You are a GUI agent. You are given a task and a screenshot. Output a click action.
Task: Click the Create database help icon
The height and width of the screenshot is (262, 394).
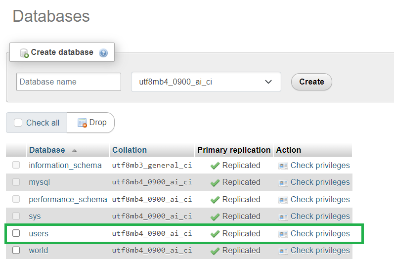click(x=103, y=52)
